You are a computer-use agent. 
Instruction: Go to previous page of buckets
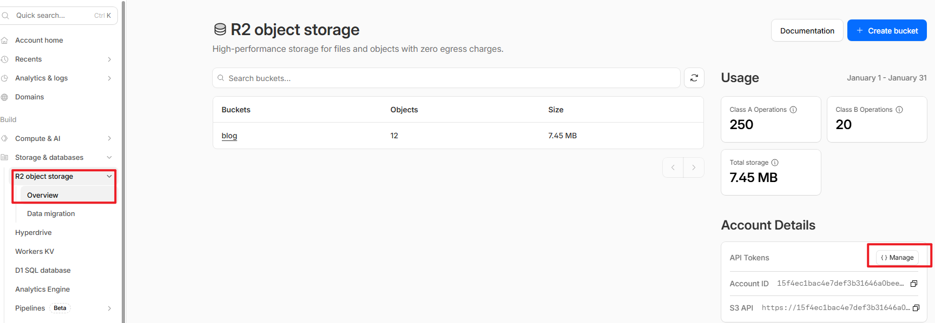(673, 167)
